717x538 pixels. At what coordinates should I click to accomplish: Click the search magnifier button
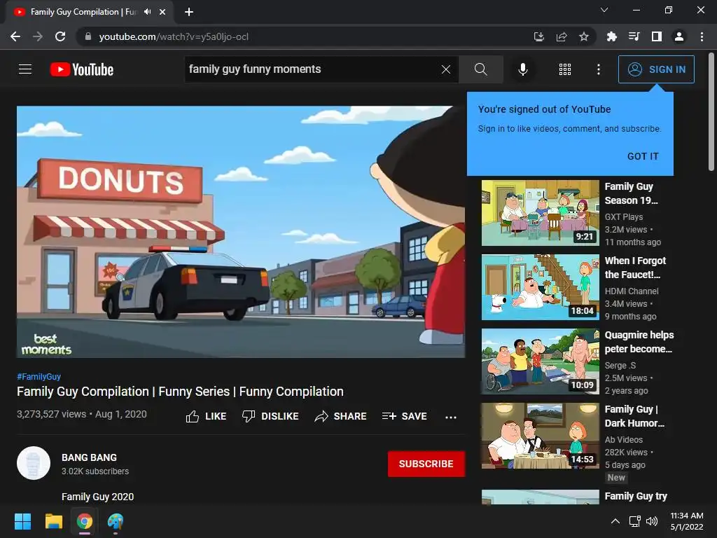coord(480,69)
